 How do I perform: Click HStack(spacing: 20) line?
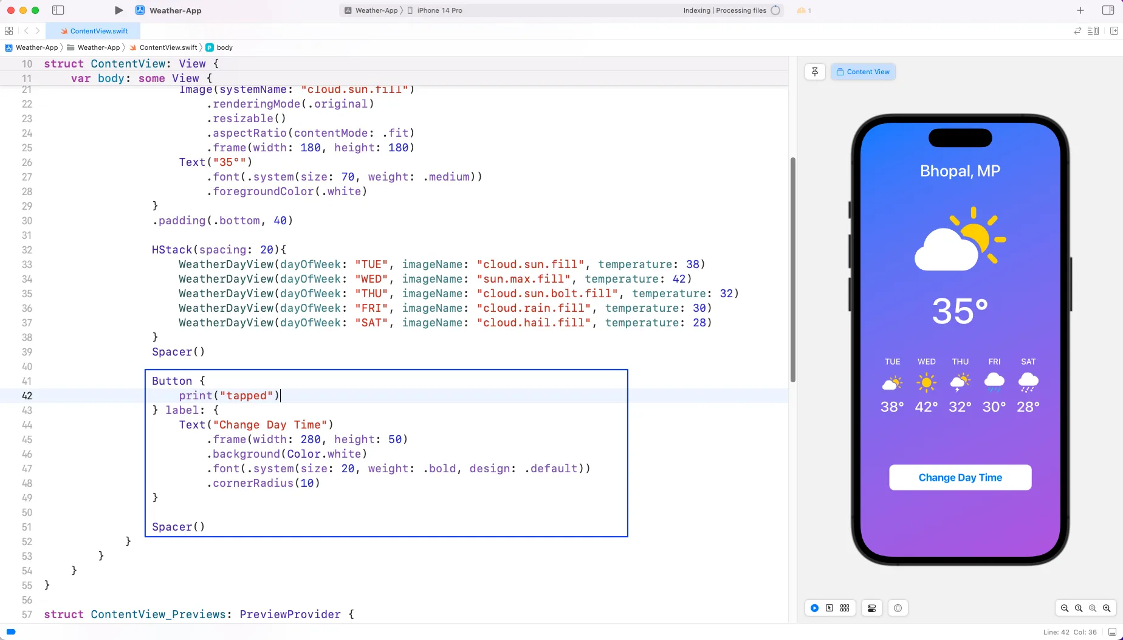pos(219,250)
